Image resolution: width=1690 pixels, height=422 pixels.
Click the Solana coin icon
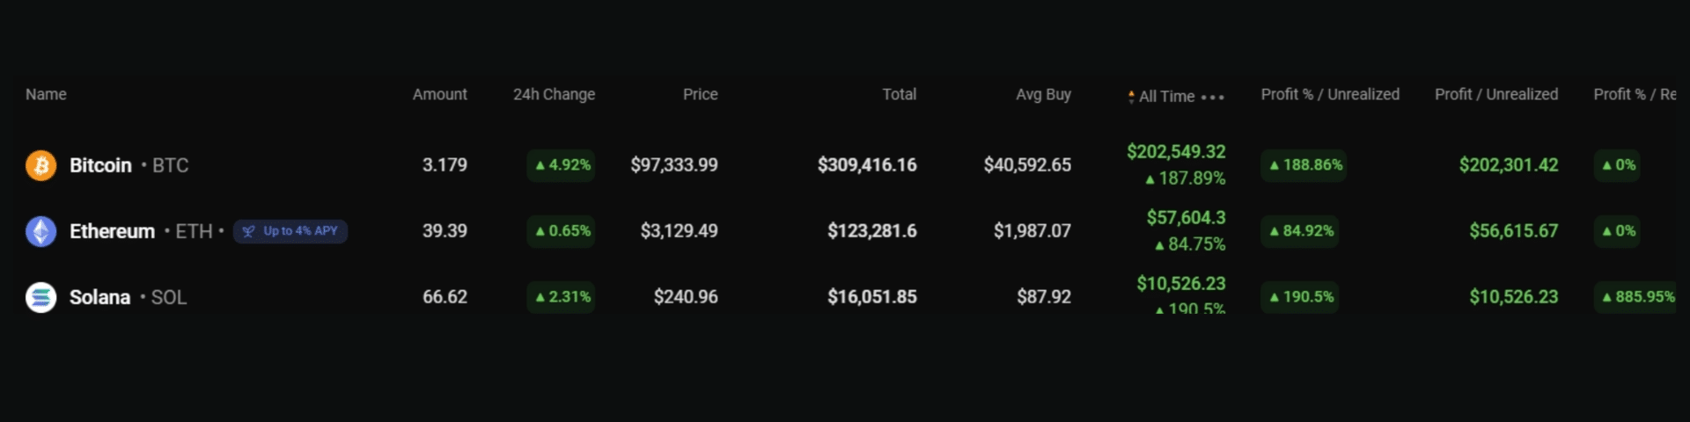(40, 297)
